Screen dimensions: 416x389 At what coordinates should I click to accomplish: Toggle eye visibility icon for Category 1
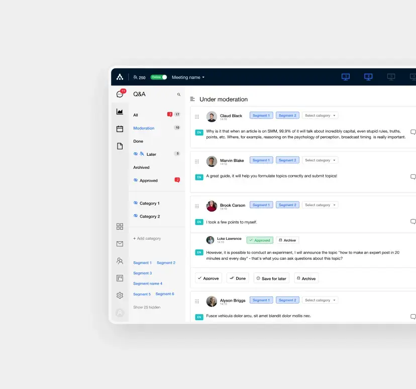point(136,203)
